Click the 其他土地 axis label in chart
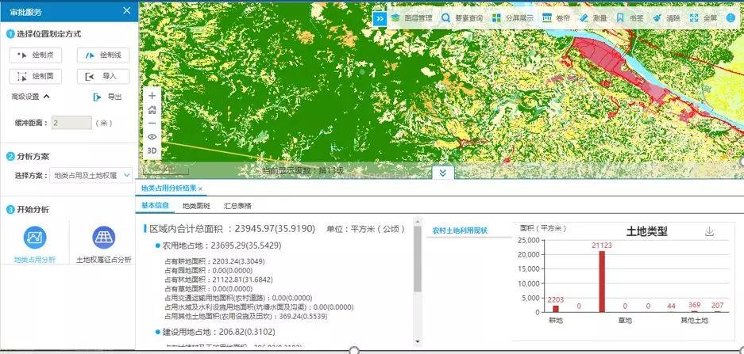The image size is (744, 354). (x=694, y=321)
